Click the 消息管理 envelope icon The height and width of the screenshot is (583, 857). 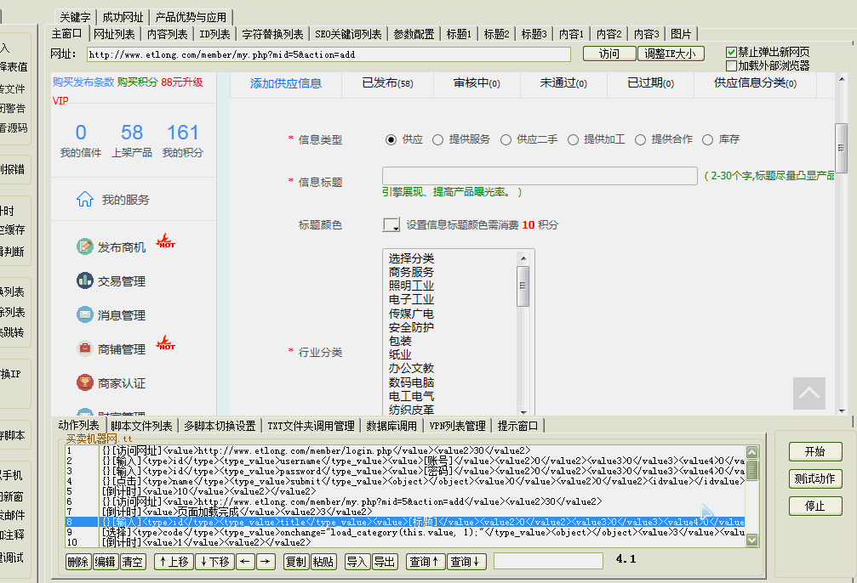pyautogui.click(x=85, y=314)
